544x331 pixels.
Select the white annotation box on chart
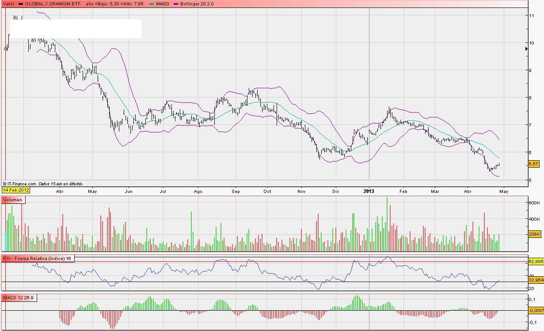point(76,29)
